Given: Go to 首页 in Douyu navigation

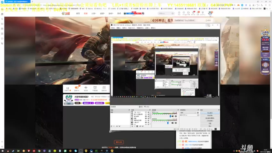Looking at the screenshot, I should pos(78,13).
